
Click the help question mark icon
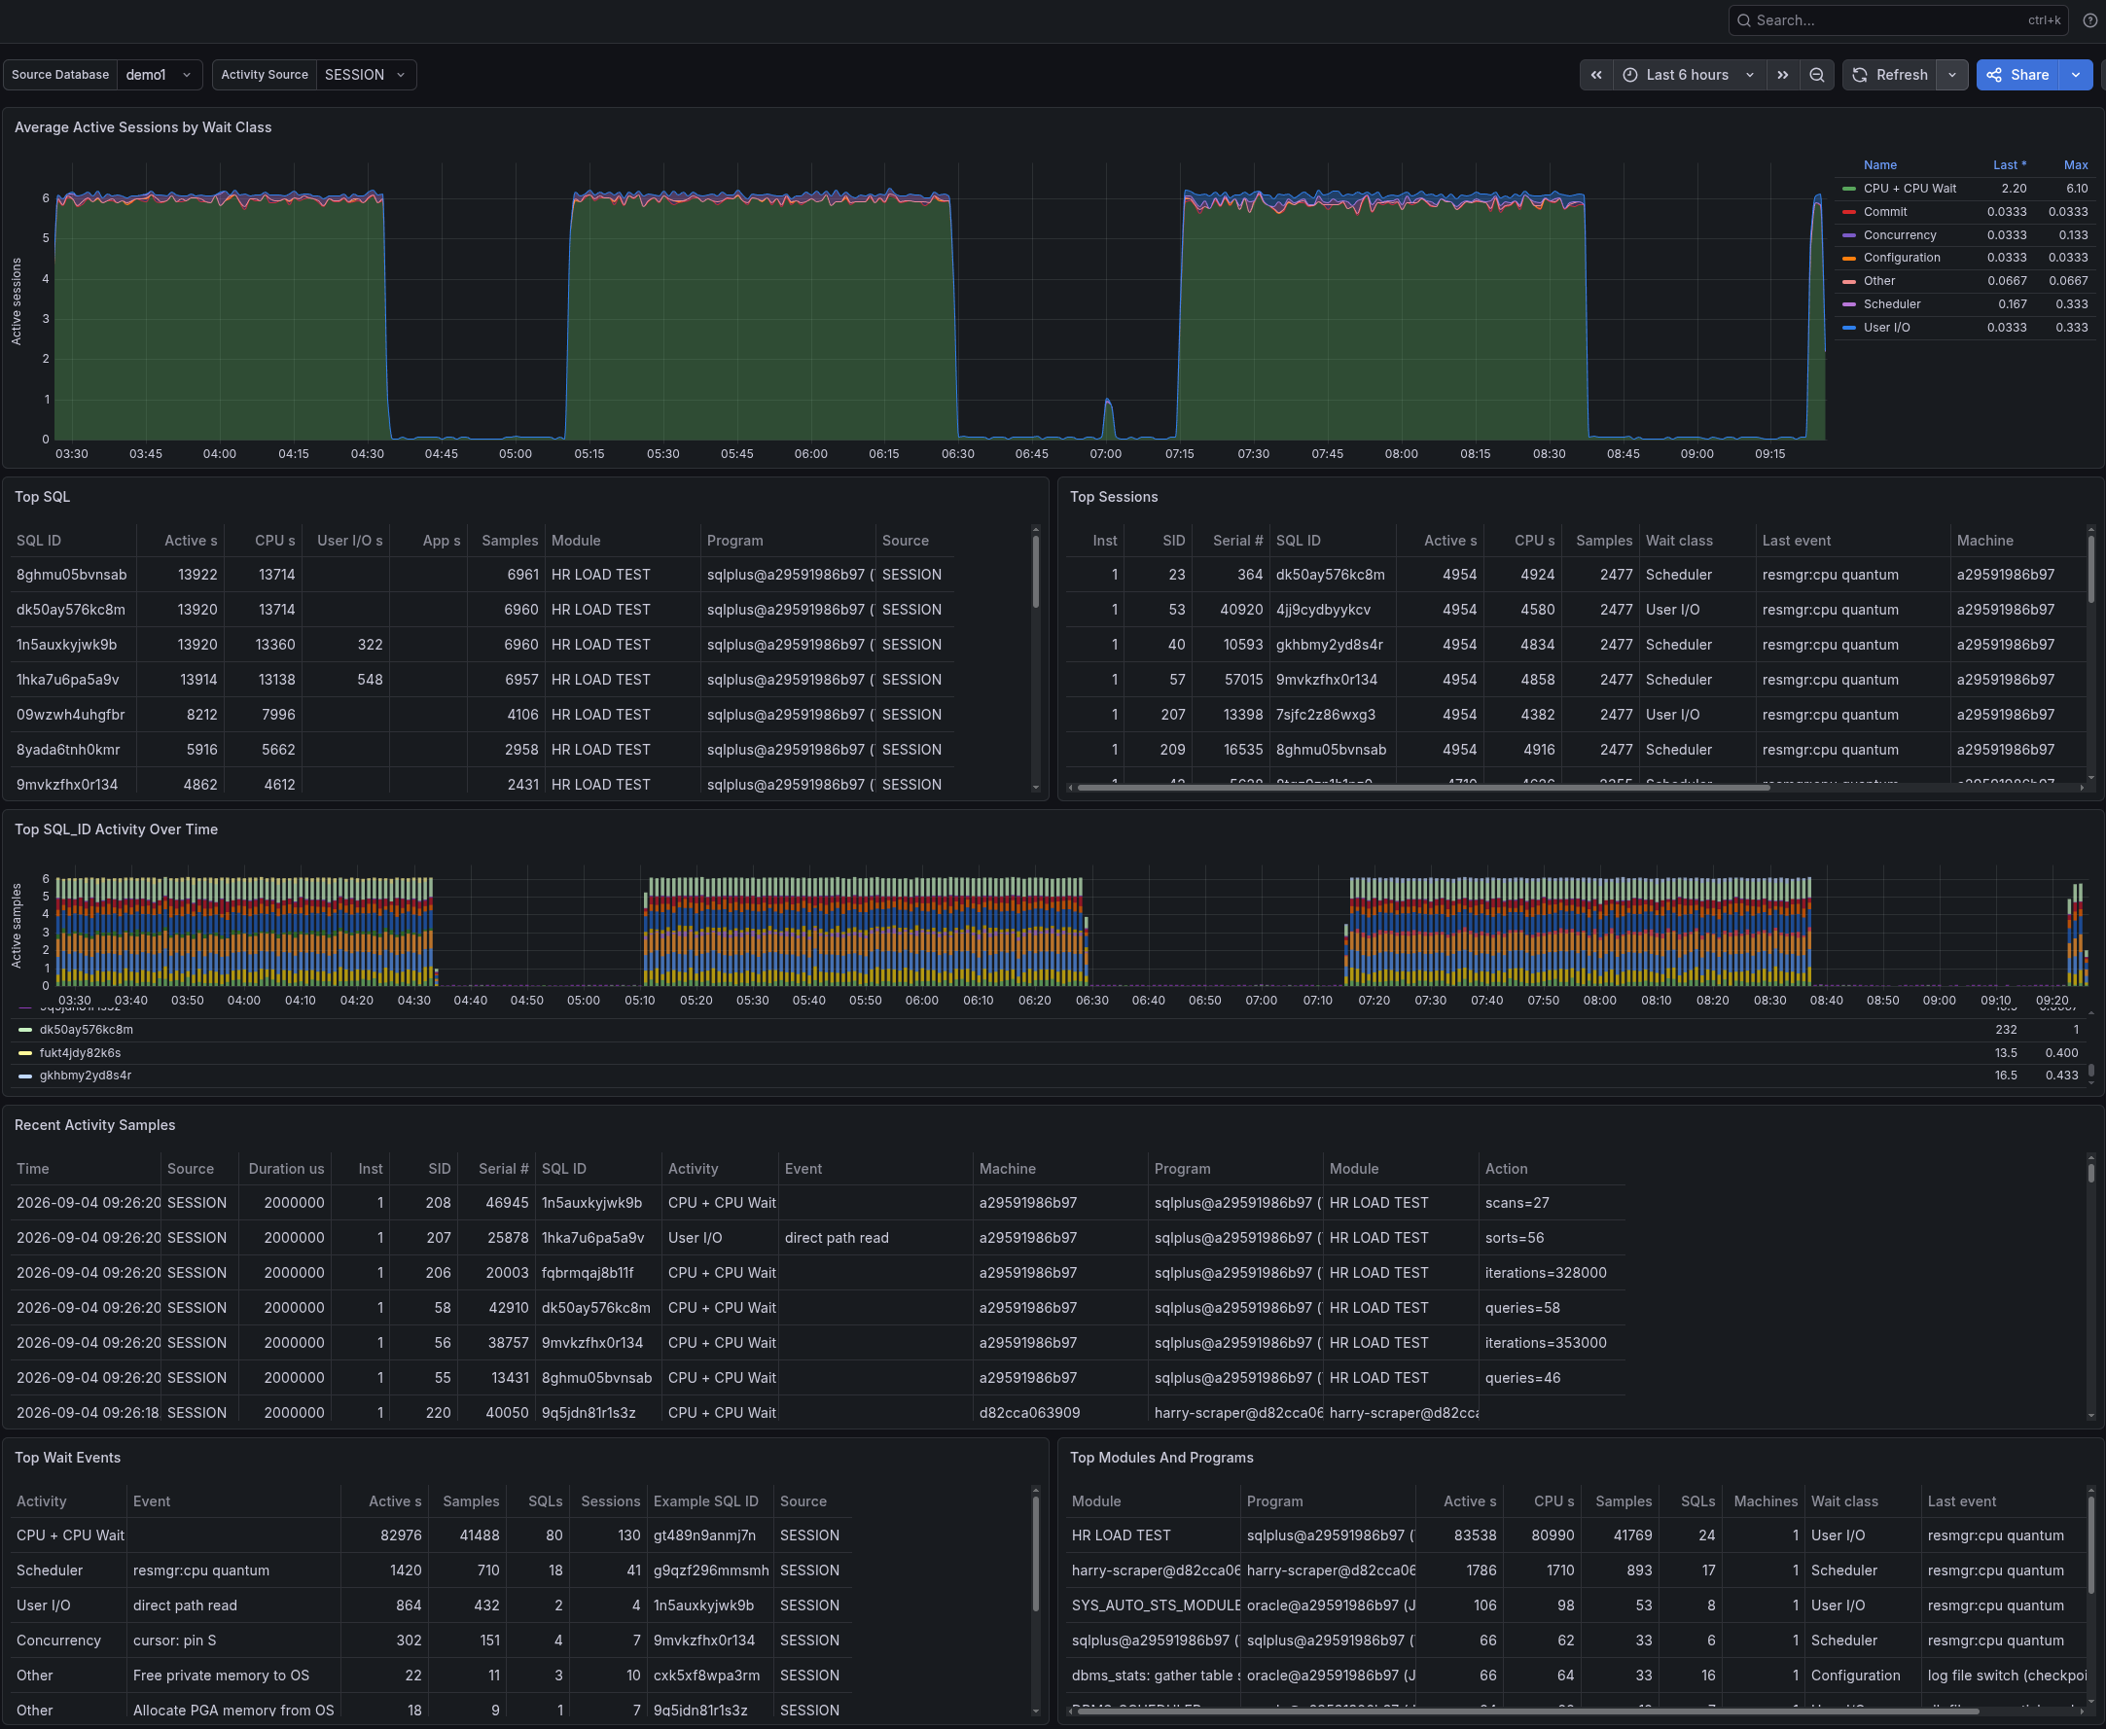click(2090, 19)
